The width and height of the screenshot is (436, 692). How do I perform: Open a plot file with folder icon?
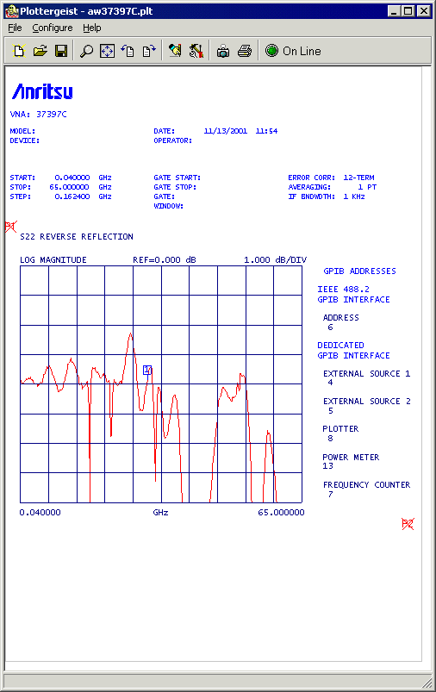point(40,51)
